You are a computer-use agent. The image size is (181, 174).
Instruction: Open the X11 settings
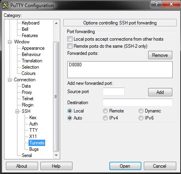(x=33, y=137)
